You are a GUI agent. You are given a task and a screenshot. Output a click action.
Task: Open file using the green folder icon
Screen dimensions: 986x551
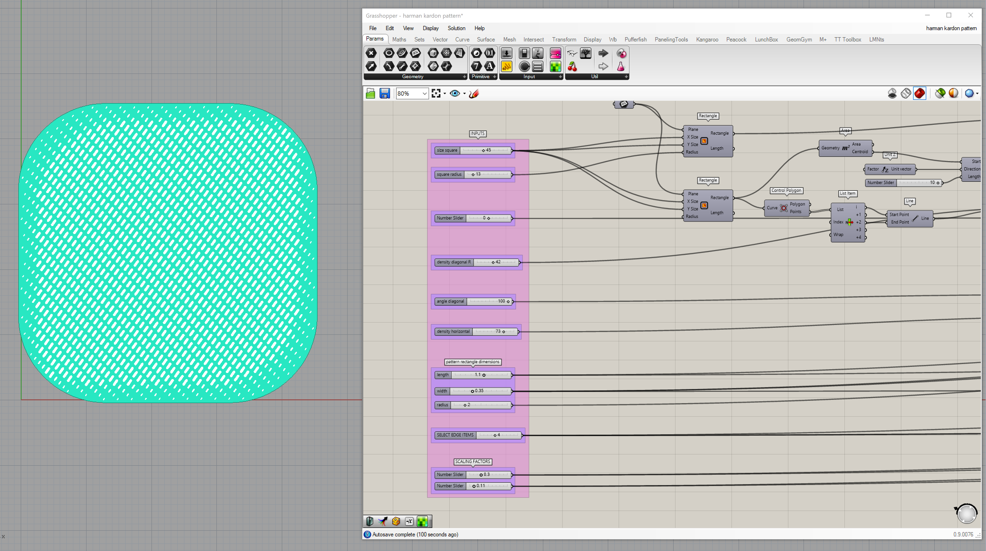tap(370, 94)
